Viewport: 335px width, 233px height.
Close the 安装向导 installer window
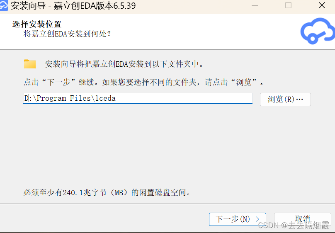tap(322, 5)
